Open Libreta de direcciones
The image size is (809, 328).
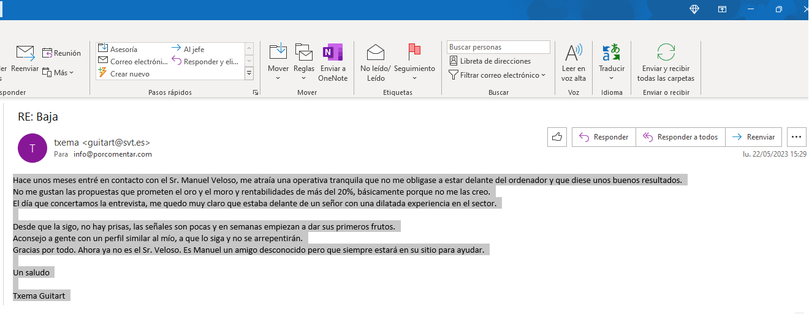[x=490, y=61]
